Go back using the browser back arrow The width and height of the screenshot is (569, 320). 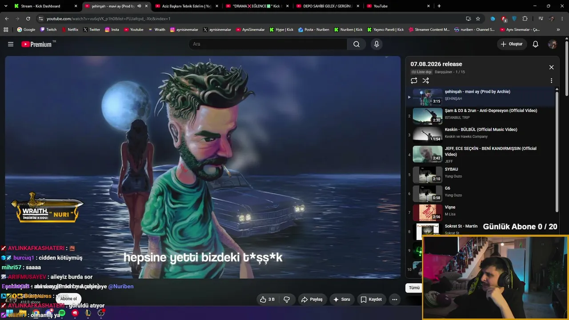tap(7, 19)
